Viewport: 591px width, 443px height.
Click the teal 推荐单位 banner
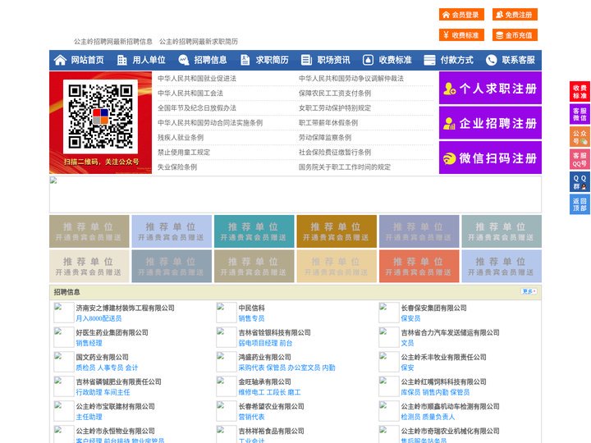pos(254,231)
